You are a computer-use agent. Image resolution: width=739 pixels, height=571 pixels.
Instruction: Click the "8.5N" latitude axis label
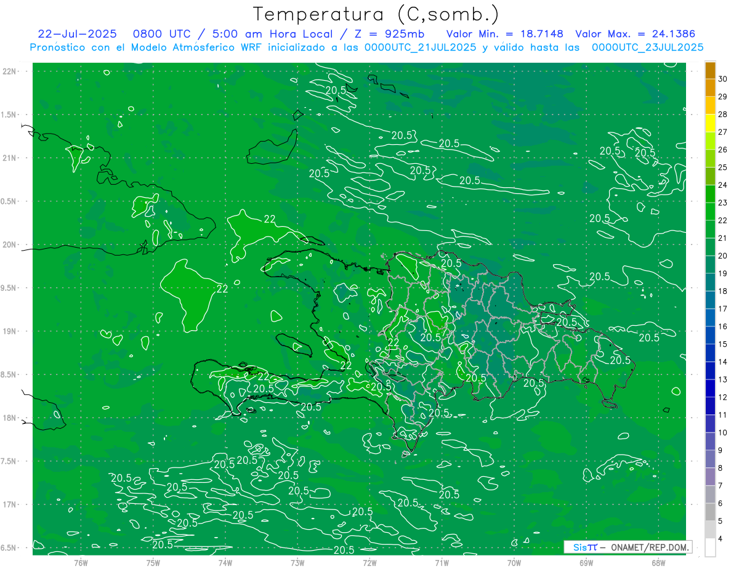click(9, 375)
